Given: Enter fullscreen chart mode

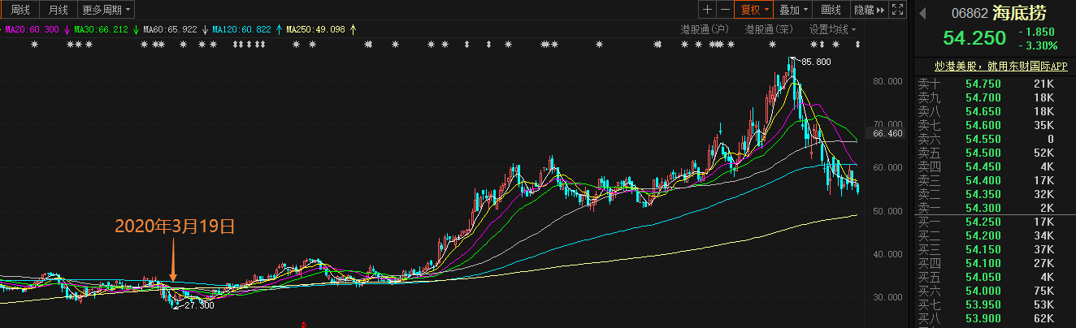Looking at the screenshot, I should click(897, 10).
